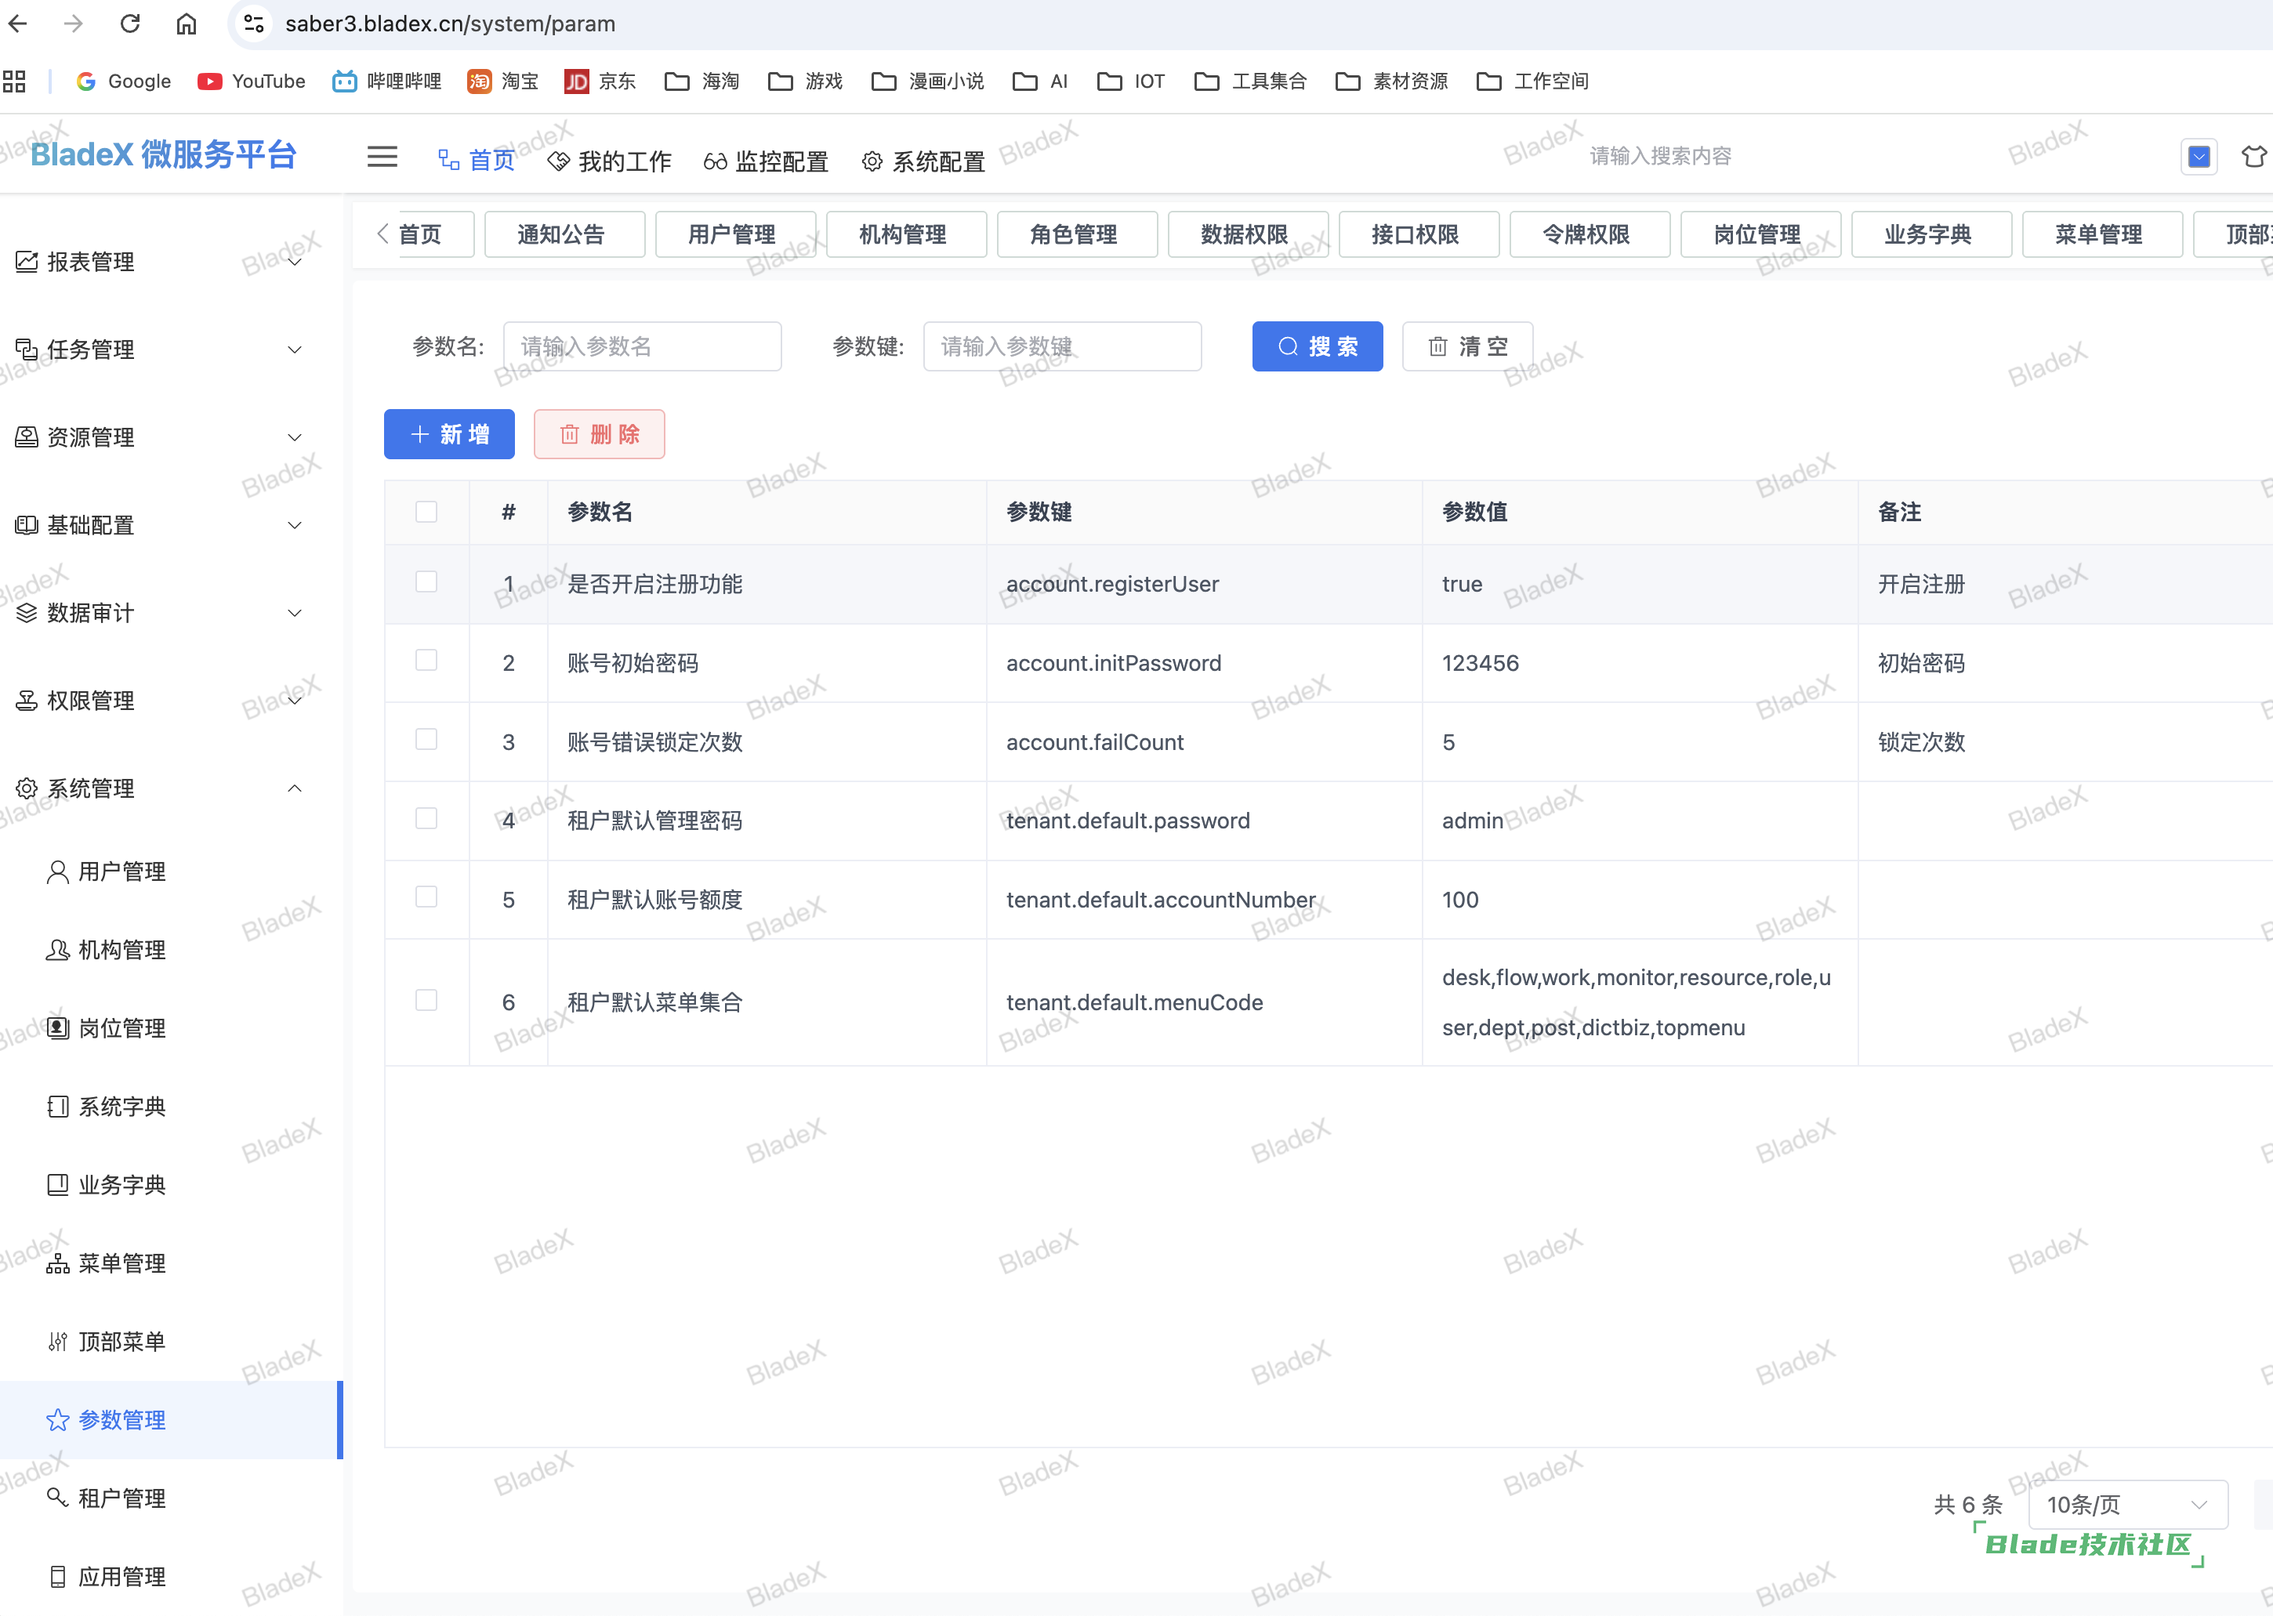Click the 新增 add button
Viewport: 2273px width, 1616px height.
pos(449,435)
